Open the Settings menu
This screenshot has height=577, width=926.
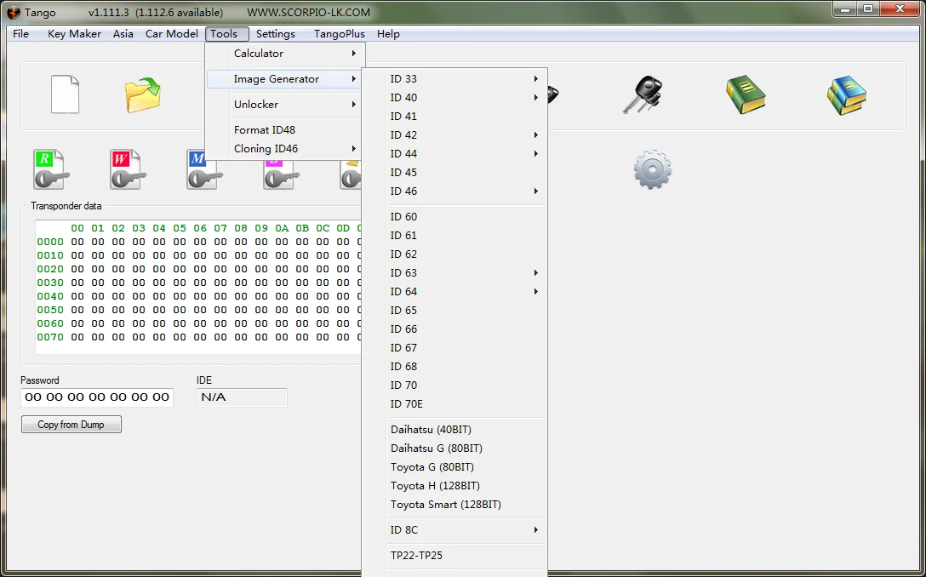point(276,34)
